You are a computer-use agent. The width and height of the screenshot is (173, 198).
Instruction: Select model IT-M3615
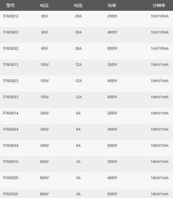tap(10, 162)
